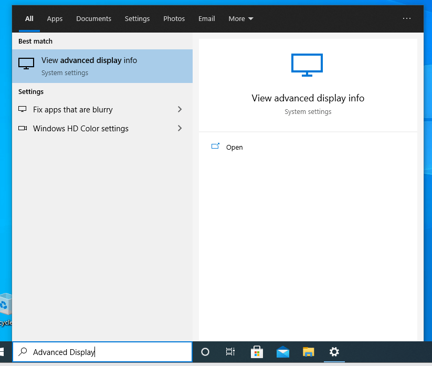Image resolution: width=432 pixels, height=366 pixels.
Task: Click the Open command in the preview pane
Action: [x=227, y=147]
